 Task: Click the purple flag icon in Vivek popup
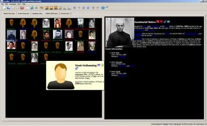point(99,65)
